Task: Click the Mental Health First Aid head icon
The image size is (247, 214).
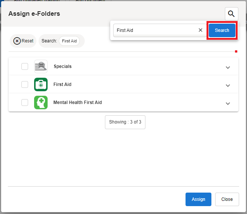Action: click(41, 102)
